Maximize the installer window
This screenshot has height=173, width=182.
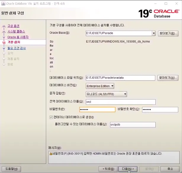pos(166,4)
